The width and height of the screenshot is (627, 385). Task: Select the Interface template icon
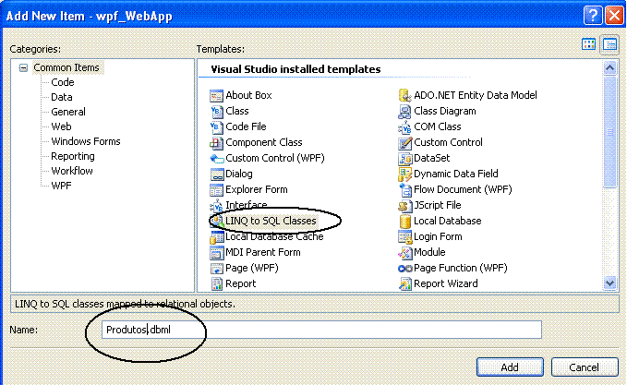pyautogui.click(x=216, y=206)
